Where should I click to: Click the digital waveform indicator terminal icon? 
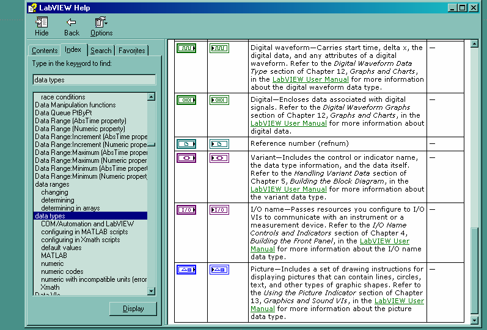pyautogui.click(x=219, y=48)
